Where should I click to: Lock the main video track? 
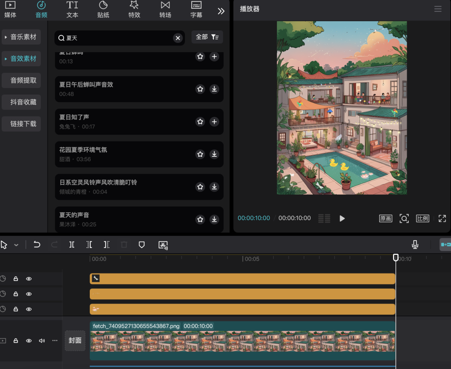point(15,341)
